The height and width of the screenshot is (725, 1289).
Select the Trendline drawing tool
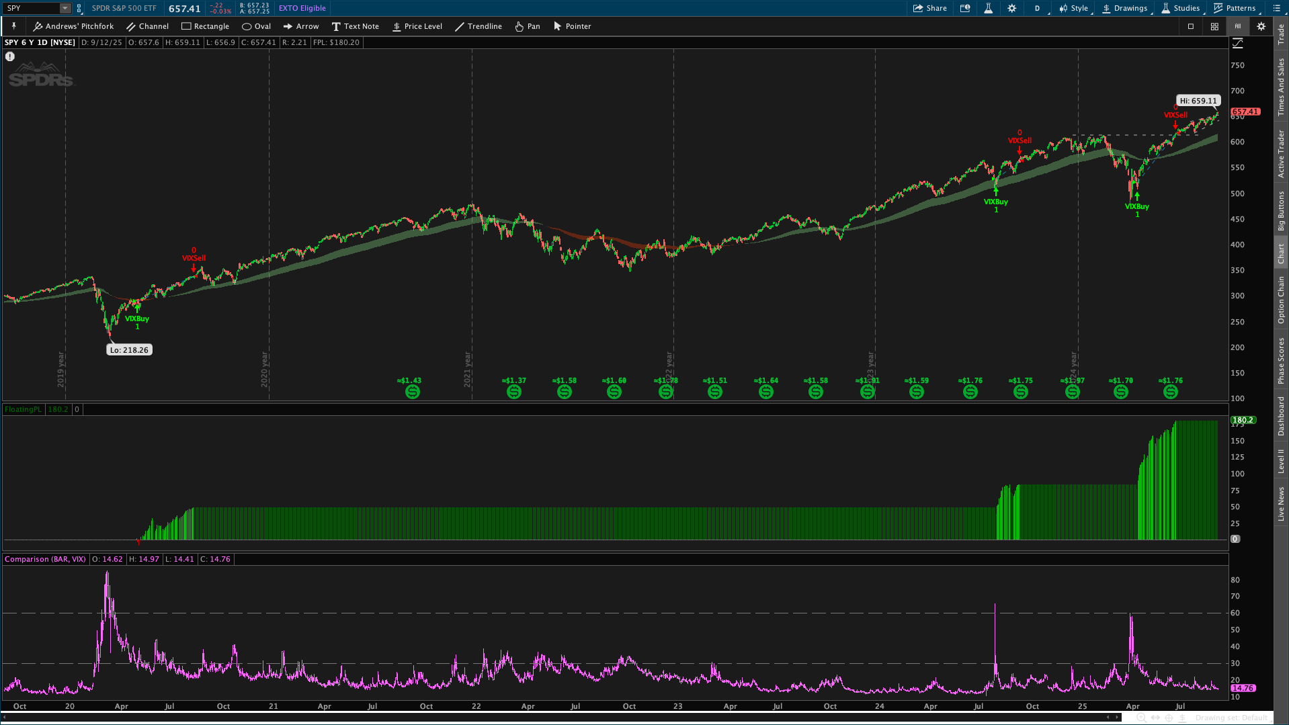478,26
